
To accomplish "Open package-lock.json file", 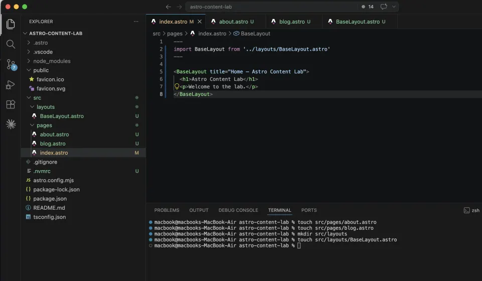I will 56,190.
